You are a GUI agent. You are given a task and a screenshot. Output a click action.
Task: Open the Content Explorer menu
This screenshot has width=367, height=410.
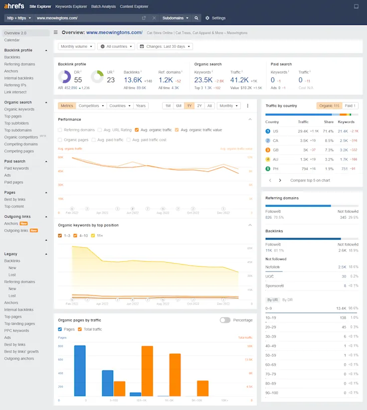pos(134,6)
